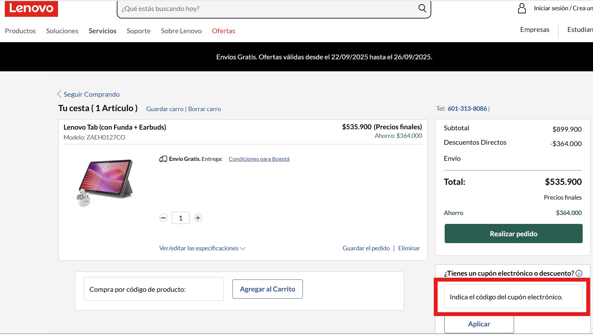The height and width of the screenshot is (335, 593).
Task: Click the Aplicar coupon button
Action: click(x=479, y=324)
